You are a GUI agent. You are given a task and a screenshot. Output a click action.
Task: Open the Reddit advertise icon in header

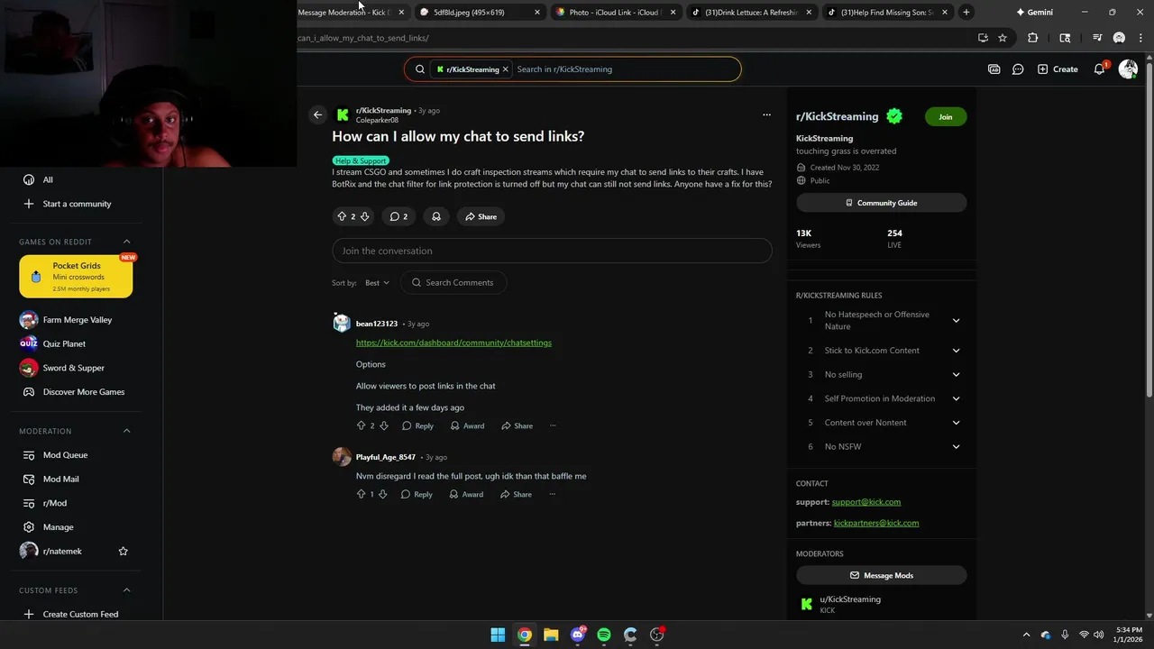[x=994, y=69]
